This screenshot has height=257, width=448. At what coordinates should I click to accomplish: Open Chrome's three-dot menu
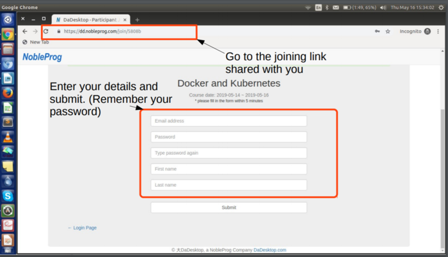(438, 31)
